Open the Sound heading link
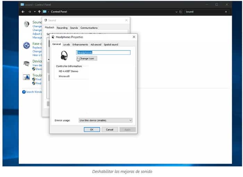 tap(37, 22)
